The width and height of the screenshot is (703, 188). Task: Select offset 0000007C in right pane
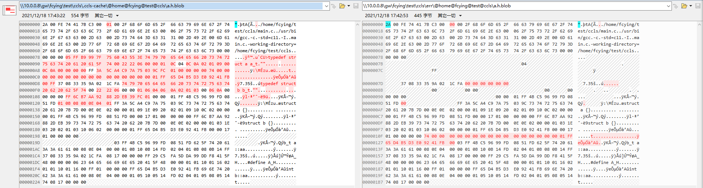pos(373,70)
